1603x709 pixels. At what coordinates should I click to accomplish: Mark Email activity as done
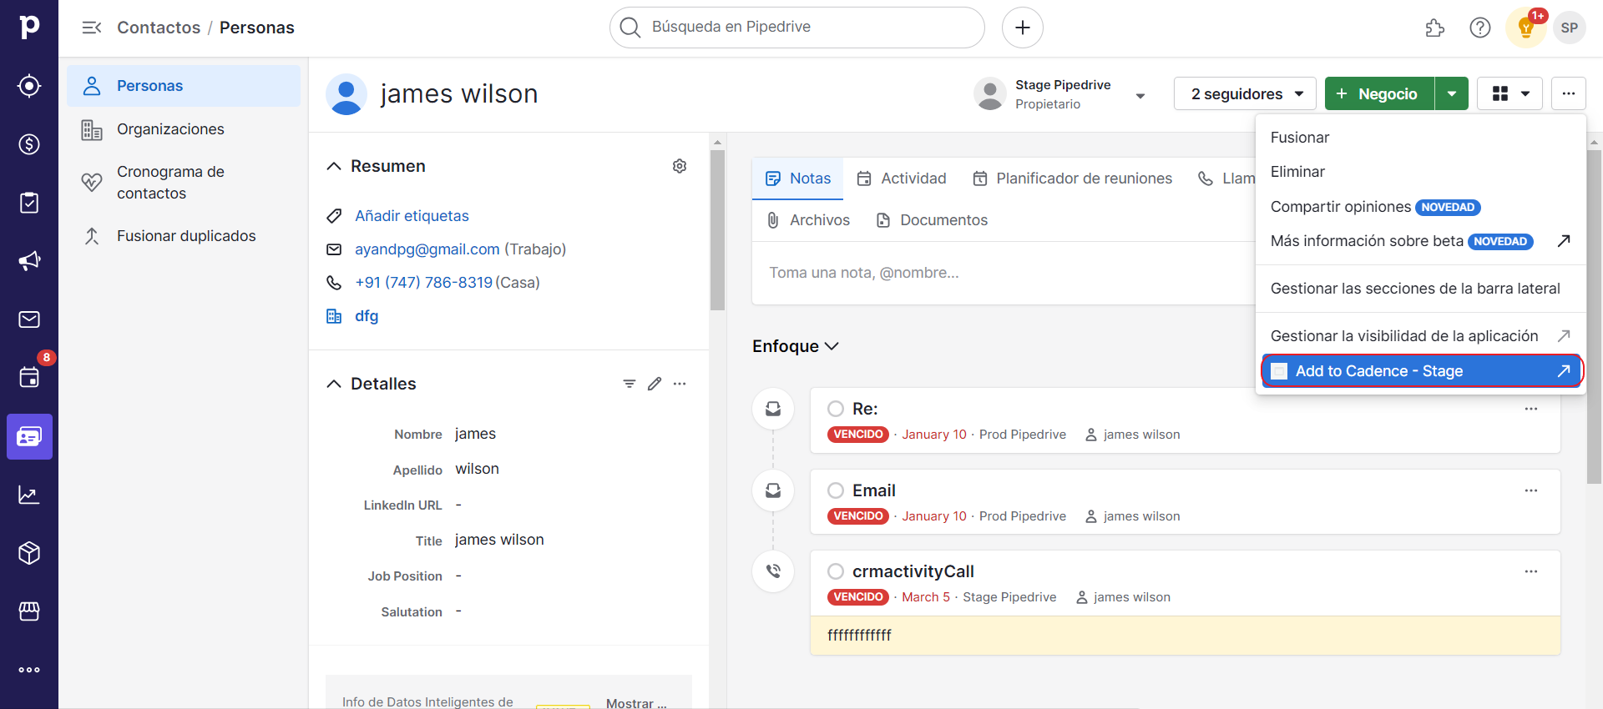pos(836,490)
